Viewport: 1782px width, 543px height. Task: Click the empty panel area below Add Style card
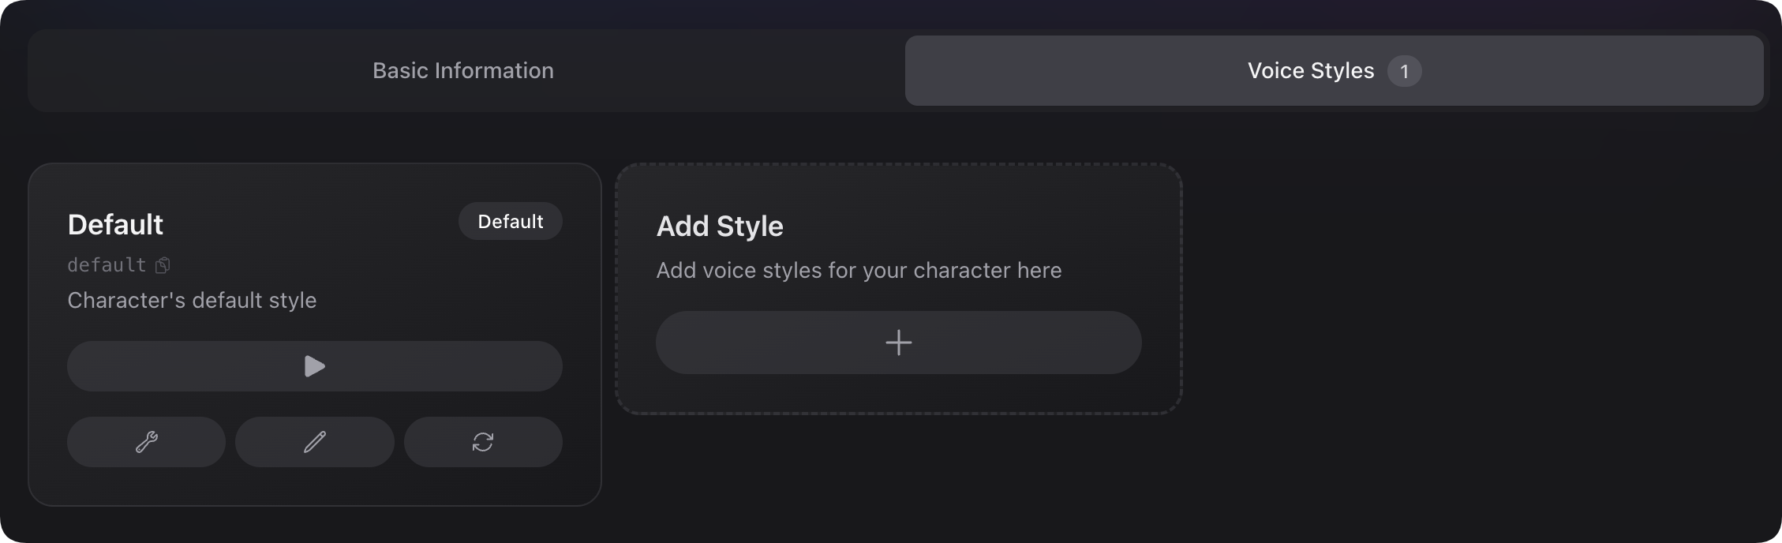(898, 474)
